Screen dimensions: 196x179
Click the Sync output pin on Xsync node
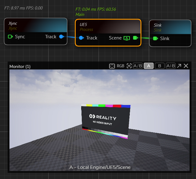tap(10, 37)
